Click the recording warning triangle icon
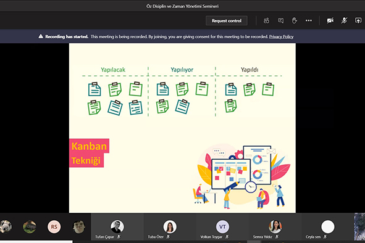Image resolution: width=365 pixels, height=243 pixels. click(41, 36)
